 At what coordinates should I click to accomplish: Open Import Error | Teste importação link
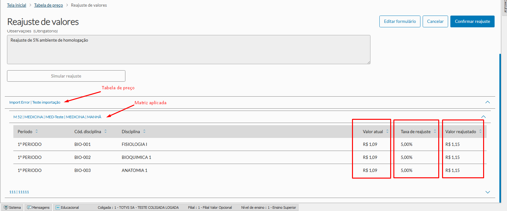click(x=35, y=102)
